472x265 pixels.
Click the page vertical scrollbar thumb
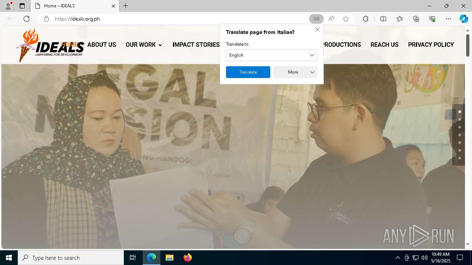(x=468, y=45)
